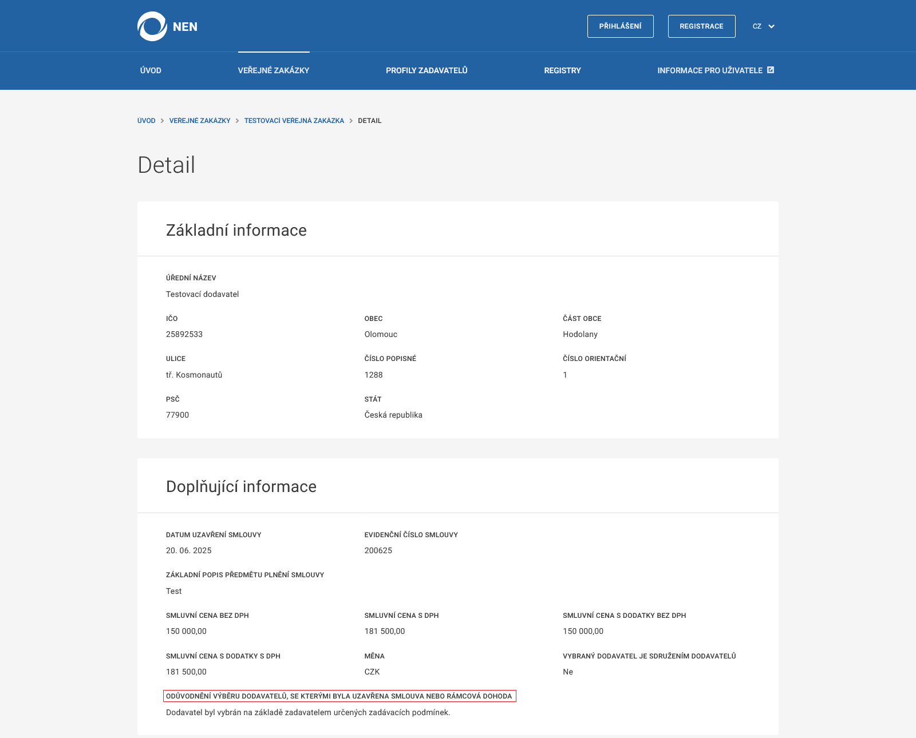Click the Základní informace section heading
The height and width of the screenshot is (738, 916).
point(236,230)
